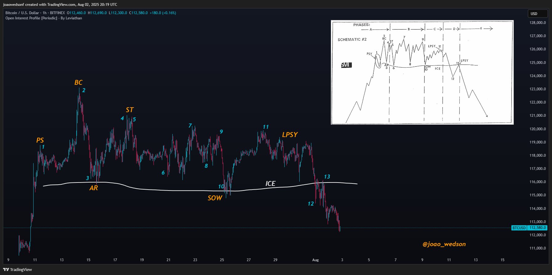Click the Open Interest Profile indicator label

coord(43,18)
